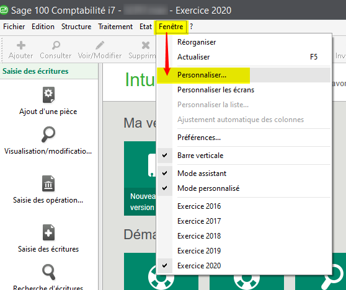
Task: Open the Structure menu
Action: tap(76, 27)
